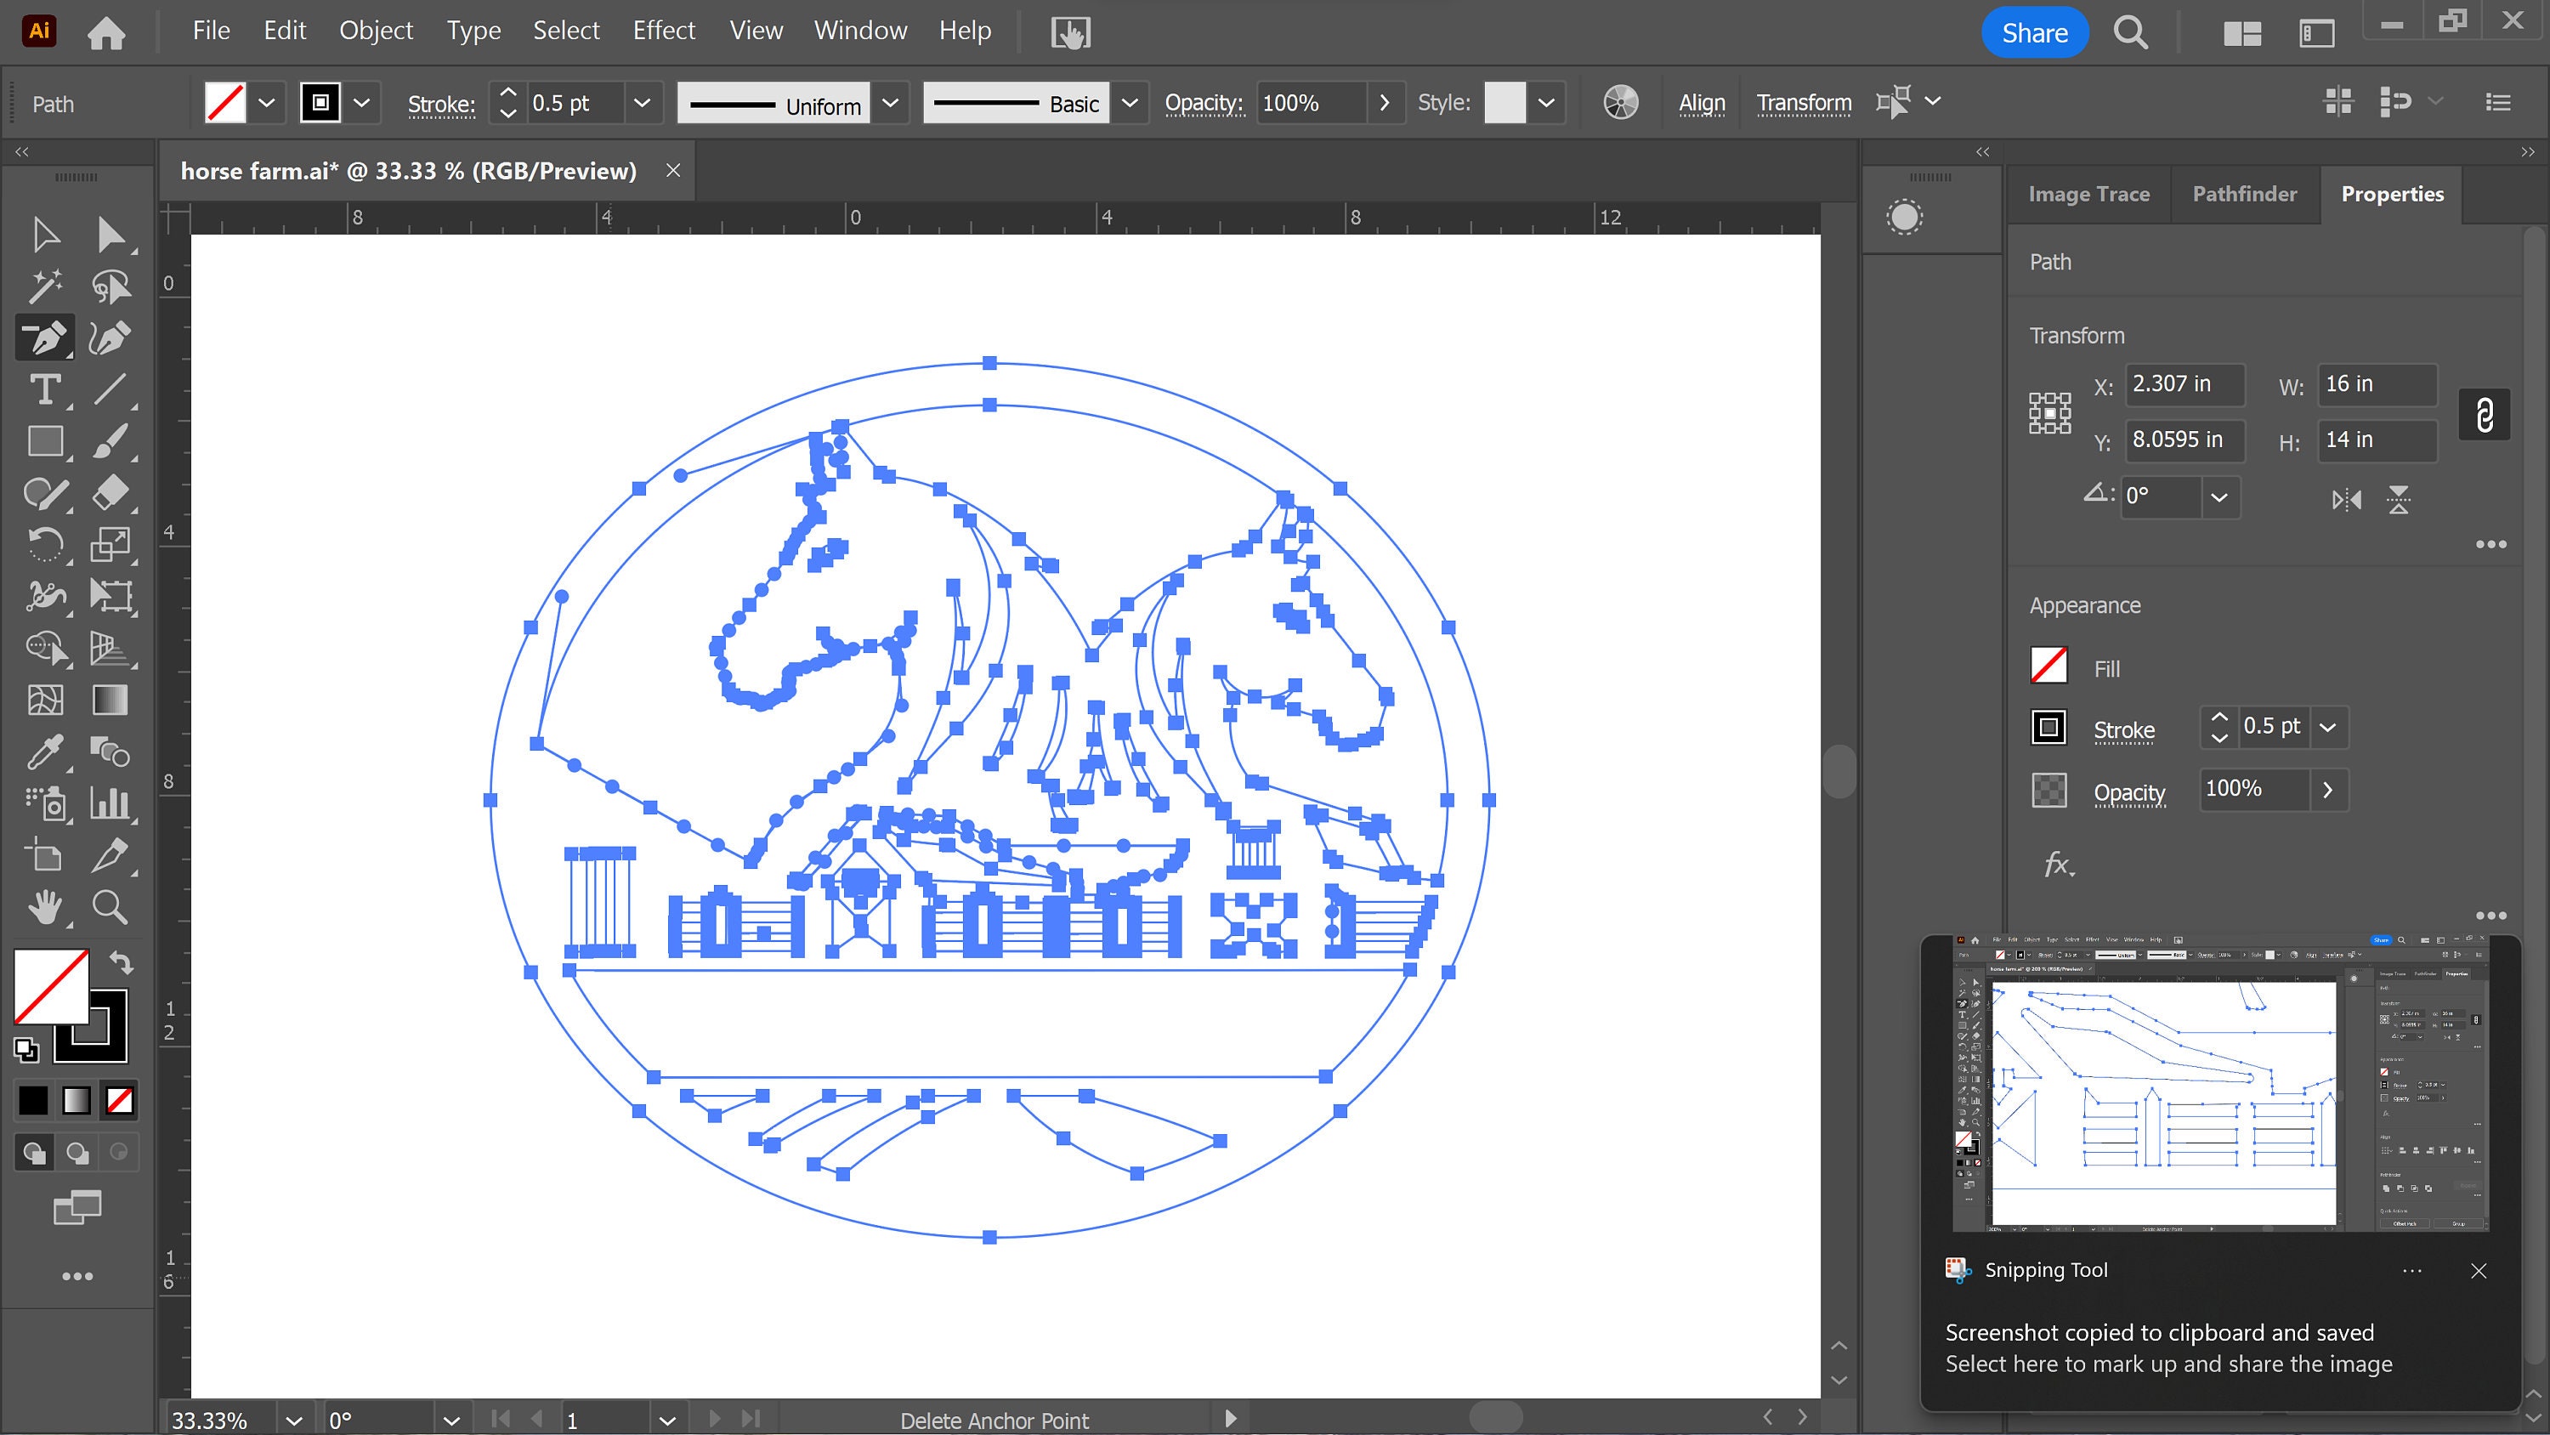
Task: Toggle the constrain proportions link for width and height
Action: [x=2485, y=414]
